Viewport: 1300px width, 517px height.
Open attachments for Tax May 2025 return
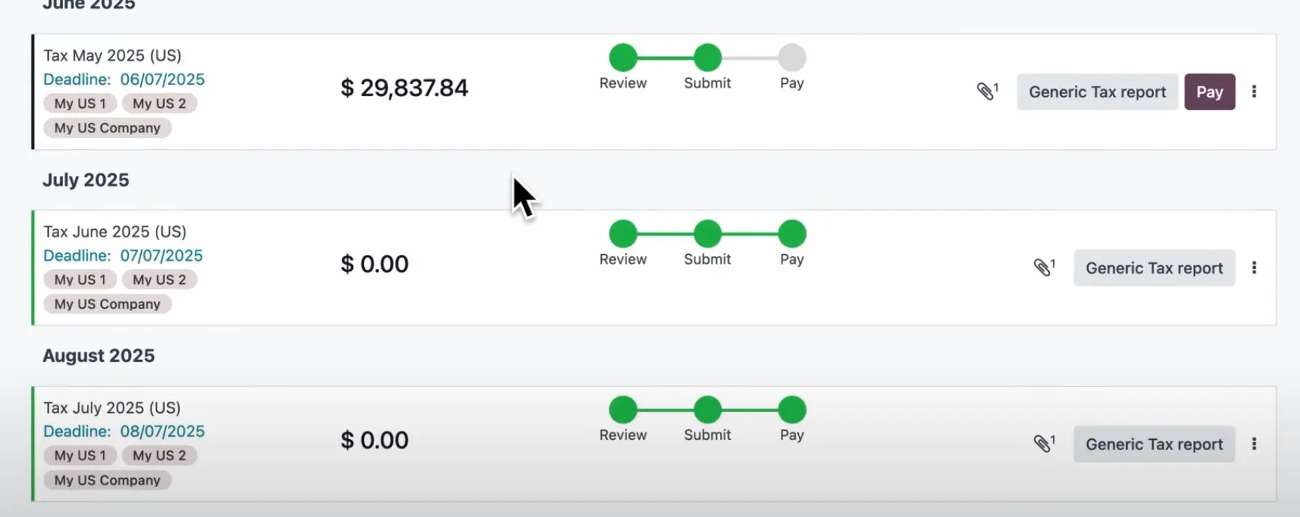[x=987, y=91]
